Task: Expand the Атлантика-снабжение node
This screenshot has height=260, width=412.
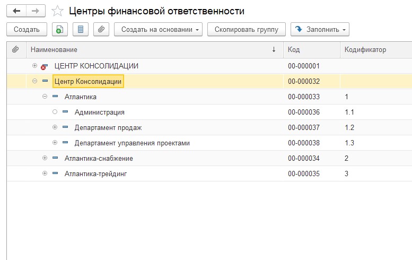Action: [x=45, y=159]
